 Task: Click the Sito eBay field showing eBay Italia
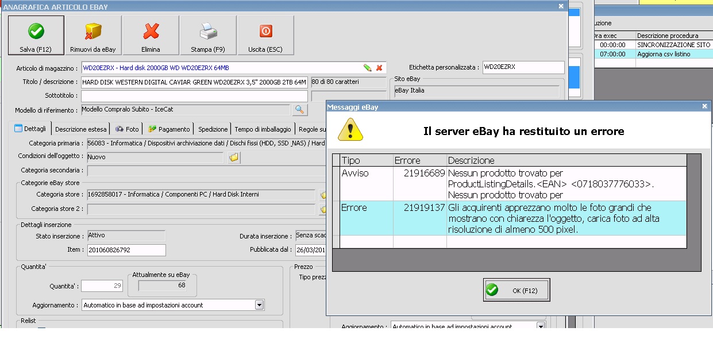(476, 91)
